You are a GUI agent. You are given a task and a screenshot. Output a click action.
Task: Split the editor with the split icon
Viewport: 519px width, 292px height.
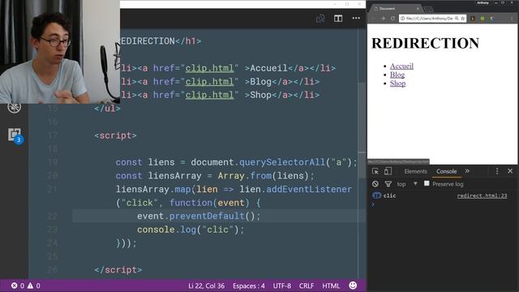coord(338,19)
